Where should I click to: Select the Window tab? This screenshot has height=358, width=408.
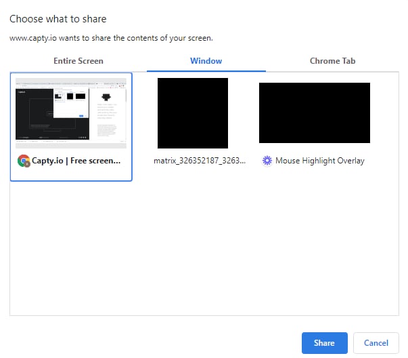pos(206,61)
